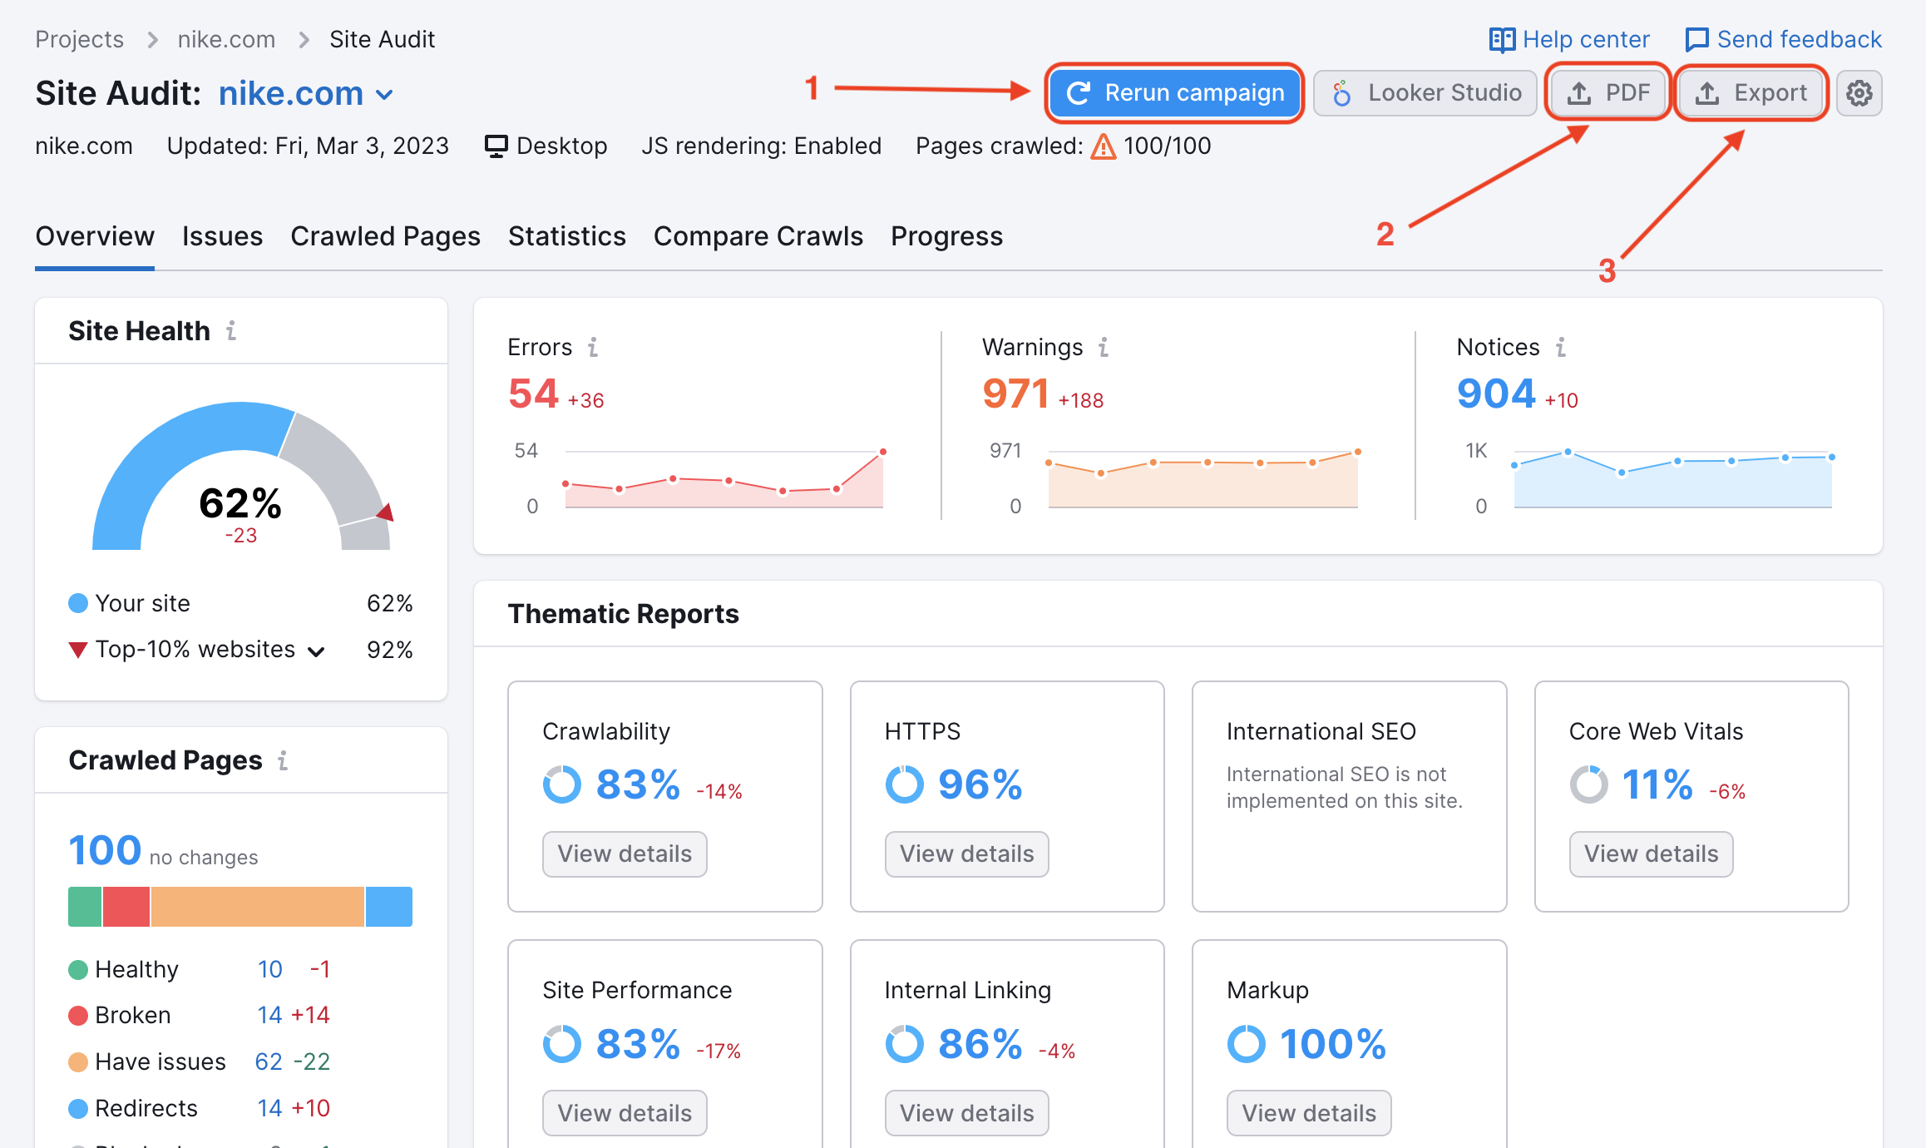Click the Rerun campaign button

coord(1174,93)
